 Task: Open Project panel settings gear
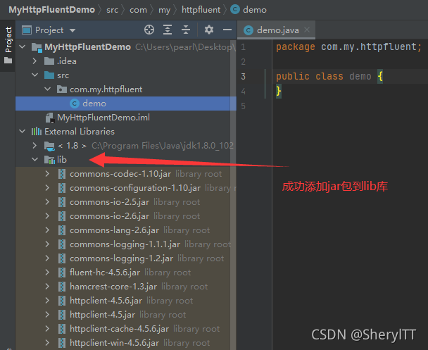(x=209, y=30)
